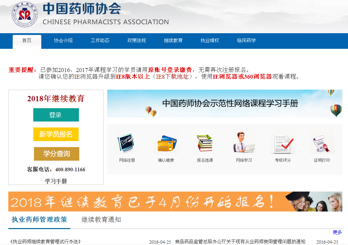
Task: Navigate to the 临床药学 menu item
Action: pos(246,41)
